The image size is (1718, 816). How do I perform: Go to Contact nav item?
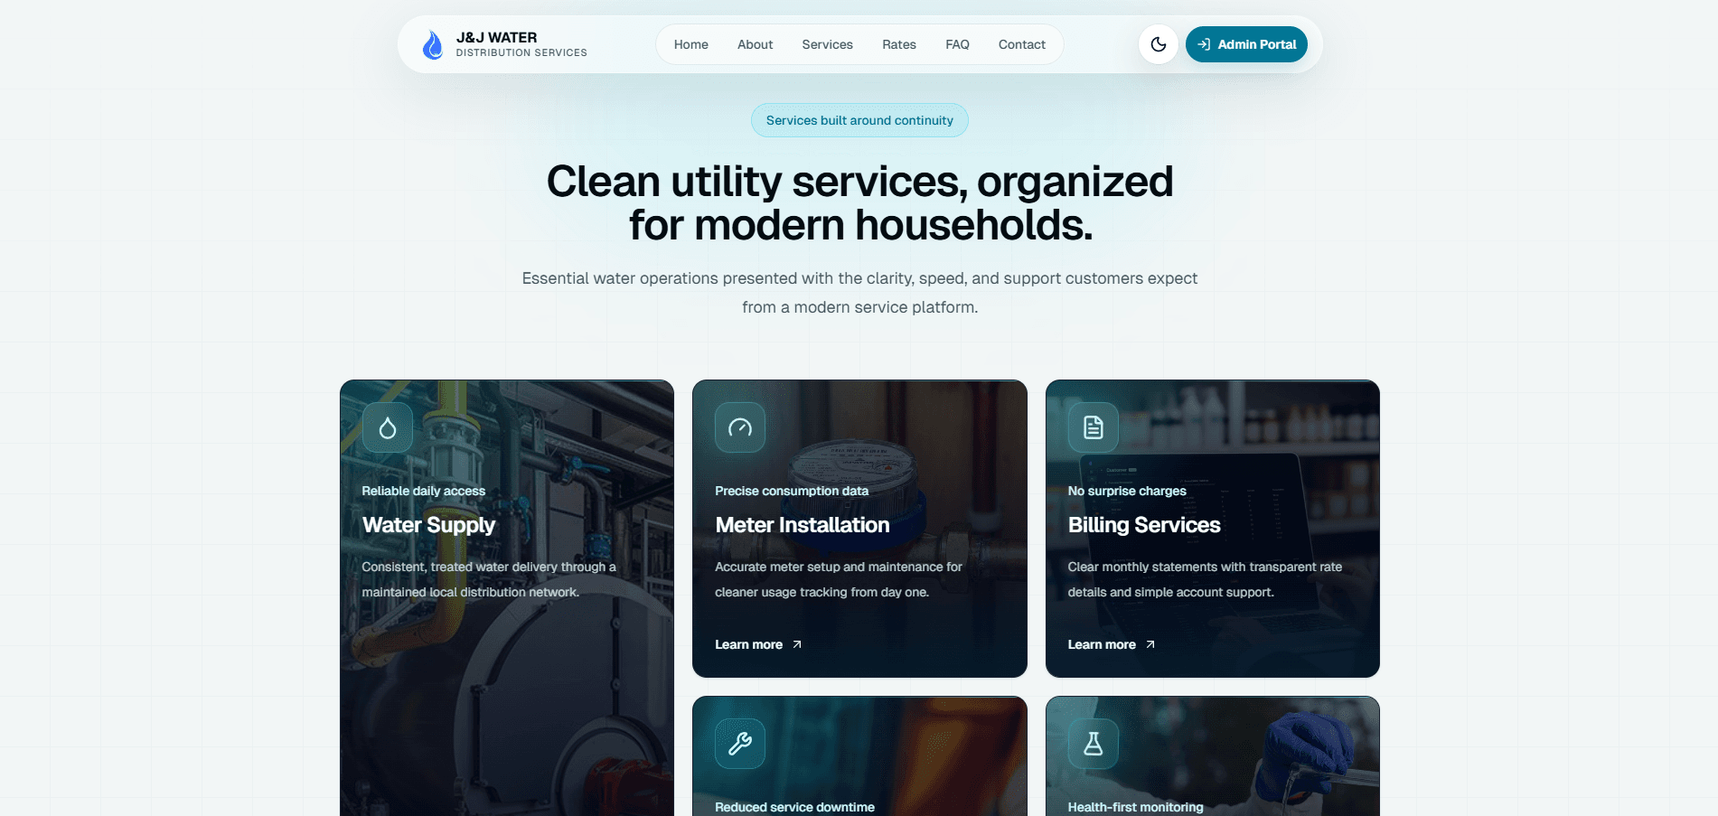1021,44
